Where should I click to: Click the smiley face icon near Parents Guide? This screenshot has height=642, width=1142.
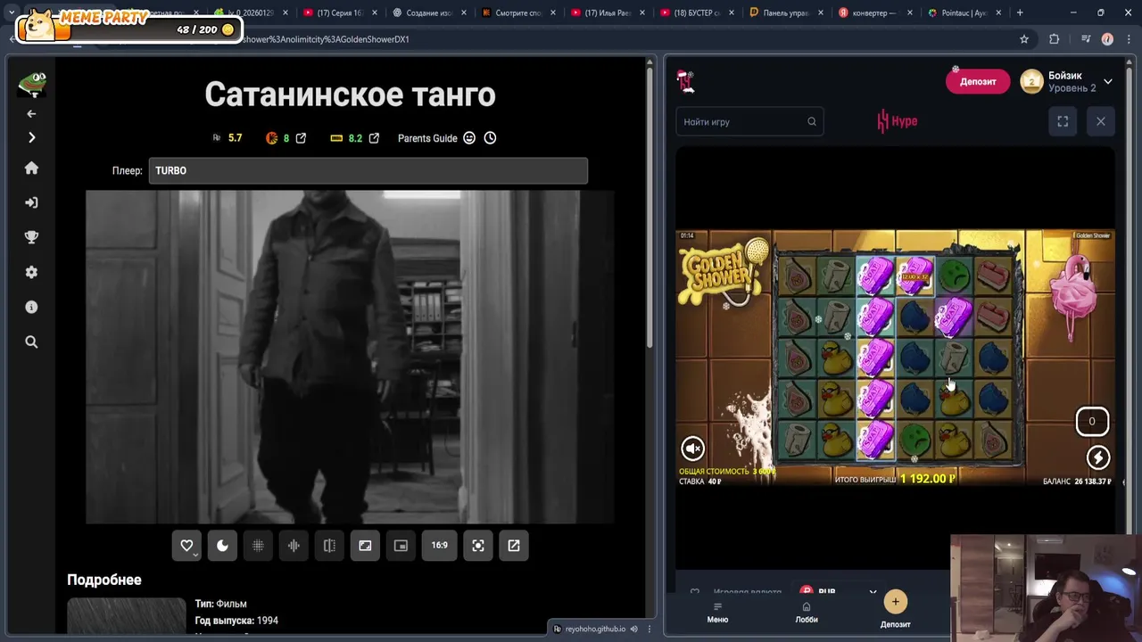tap(469, 138)
